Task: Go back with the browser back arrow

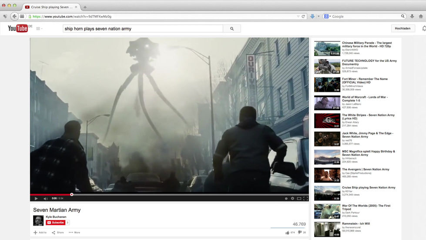Action: tap(14, 16)
